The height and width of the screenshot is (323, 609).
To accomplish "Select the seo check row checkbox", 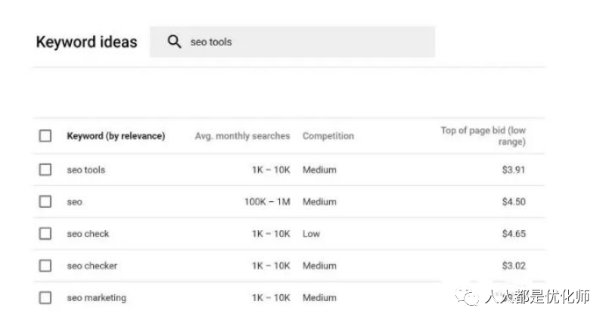I will [x=45, y=234].
